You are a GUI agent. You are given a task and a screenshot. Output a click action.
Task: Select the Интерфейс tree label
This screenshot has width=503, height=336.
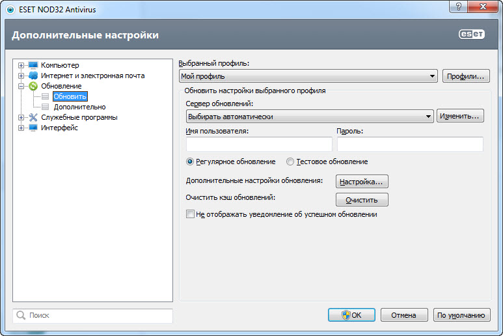coord(59,128)
